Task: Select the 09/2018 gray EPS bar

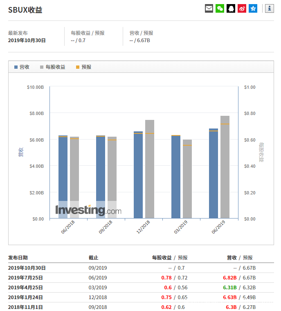Action: pyautogui.click(x=112, y=177)
